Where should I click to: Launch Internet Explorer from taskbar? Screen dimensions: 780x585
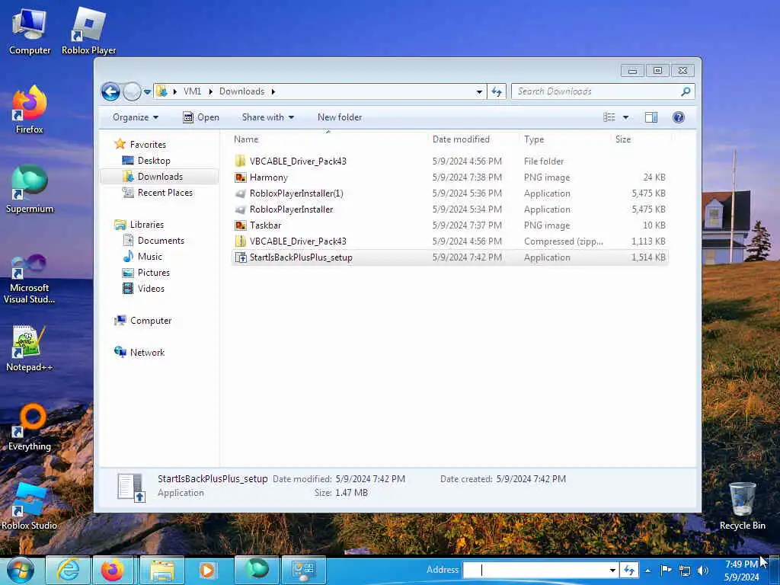pos(68,570)
